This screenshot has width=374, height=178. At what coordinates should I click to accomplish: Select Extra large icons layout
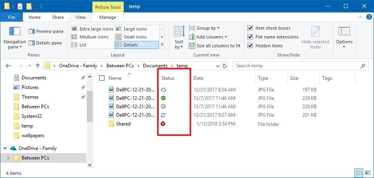pos(92,29)
